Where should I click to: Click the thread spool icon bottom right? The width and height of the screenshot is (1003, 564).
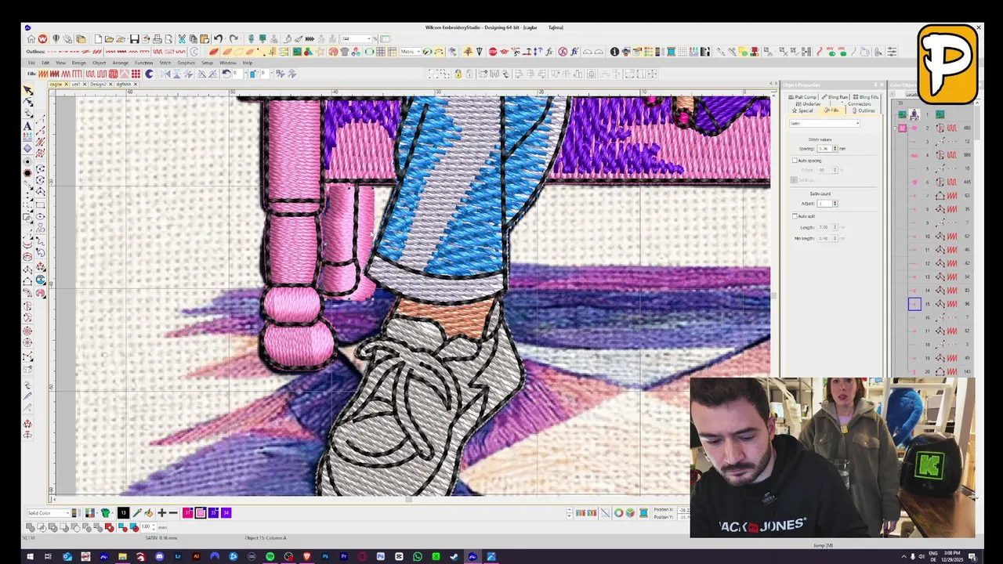pos(643,513)
